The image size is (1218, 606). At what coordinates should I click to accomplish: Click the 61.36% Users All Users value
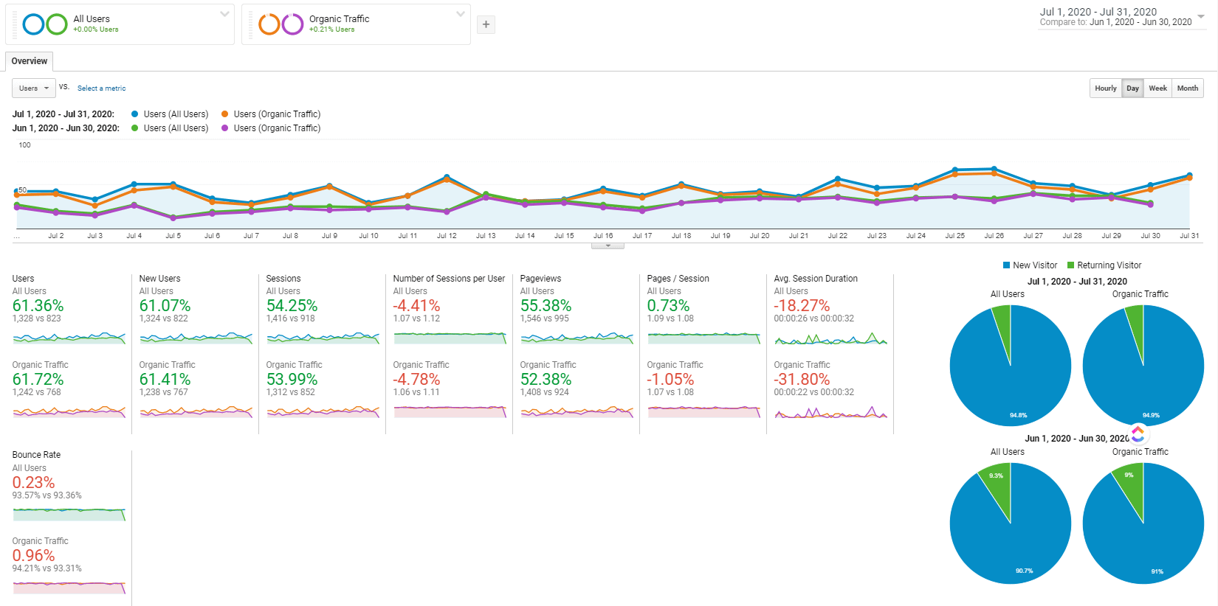pyautogui.click(x=38, y=306)
